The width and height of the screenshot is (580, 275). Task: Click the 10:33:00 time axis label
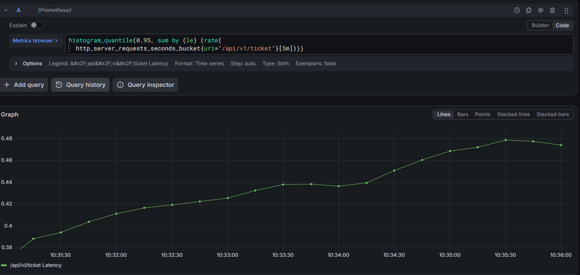pyautogui.click(x=228, y=255)
